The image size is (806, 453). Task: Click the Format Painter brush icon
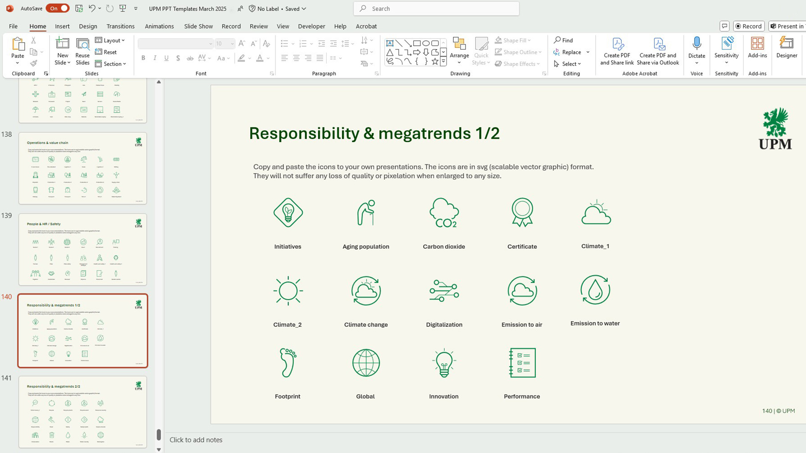[34, 63]
